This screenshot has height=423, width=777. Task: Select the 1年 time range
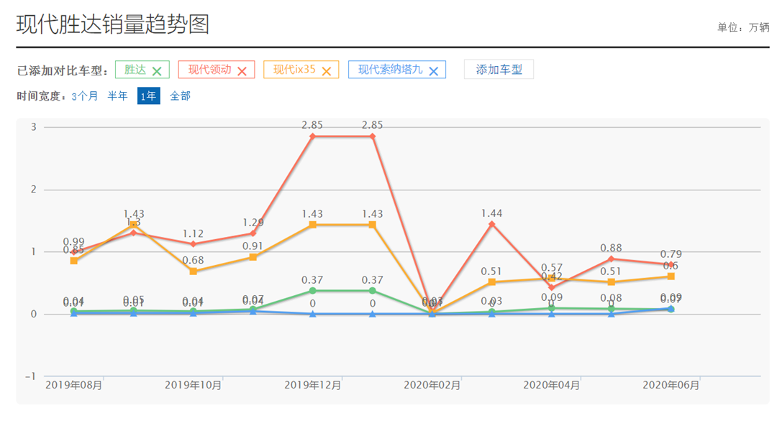coord(148,96)
